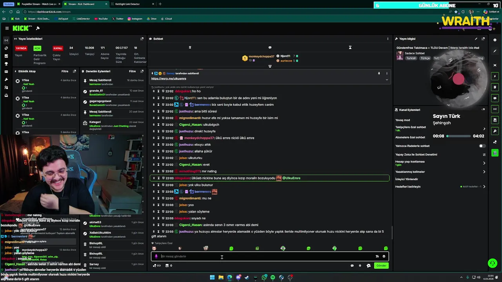Pop out the Denetim Eylemleri panel
This screenshot has height=282, width=502.
142,71
